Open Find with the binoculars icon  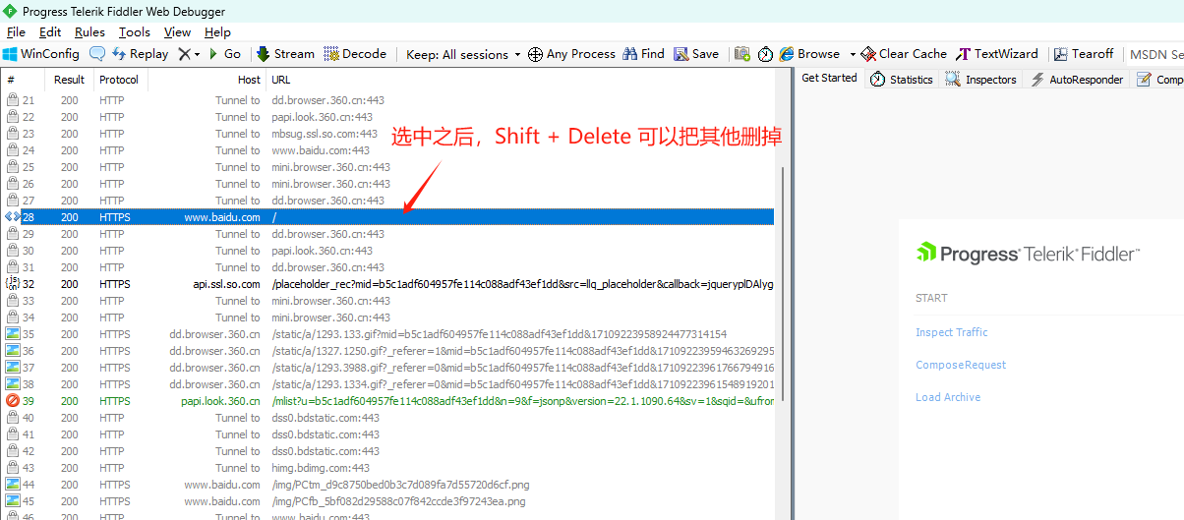(x=644, y=54)
